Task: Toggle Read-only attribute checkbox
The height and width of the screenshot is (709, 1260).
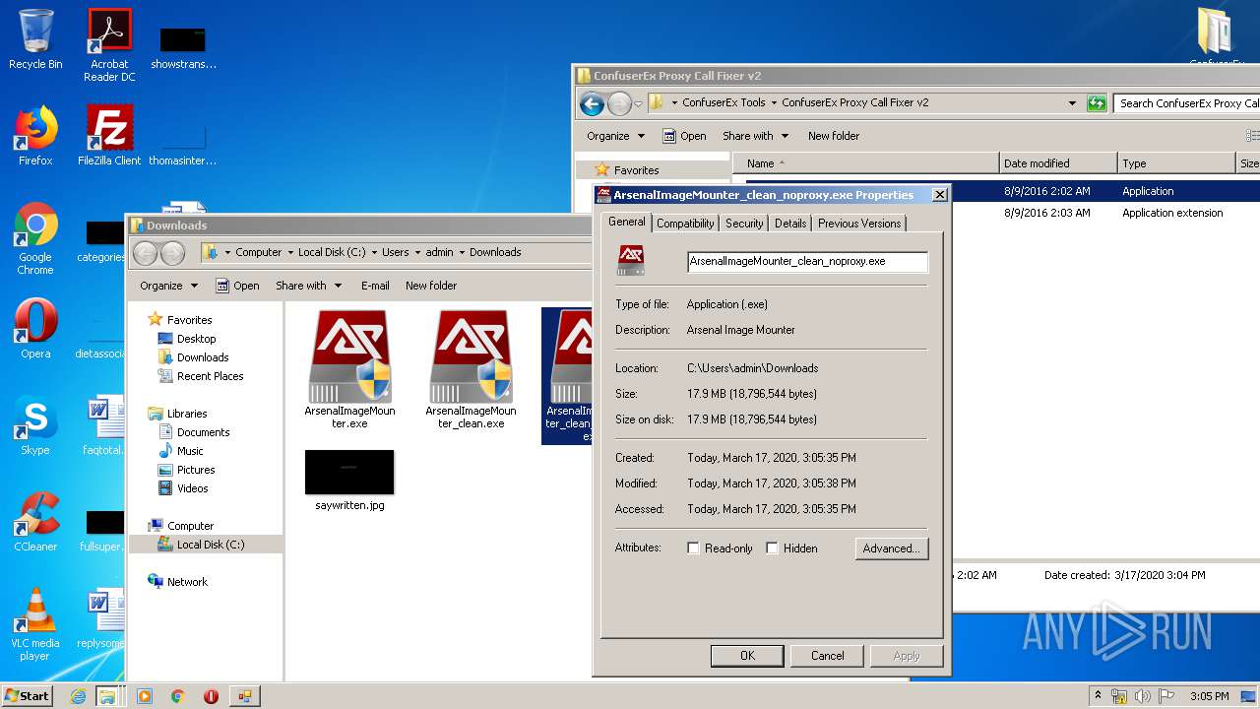Action: point(693,548)
